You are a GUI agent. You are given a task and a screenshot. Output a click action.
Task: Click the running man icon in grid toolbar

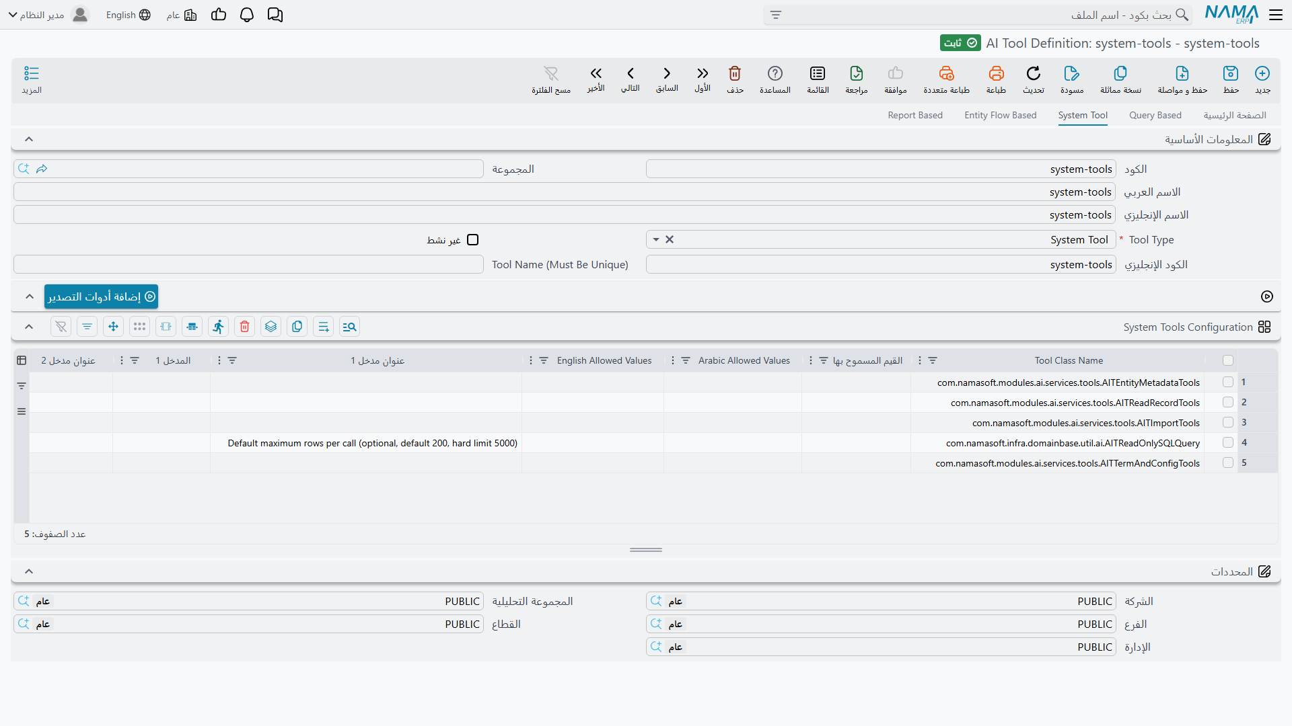219,327
